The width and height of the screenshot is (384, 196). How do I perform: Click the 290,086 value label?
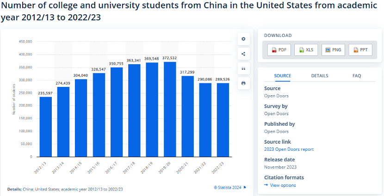point(205,80)
